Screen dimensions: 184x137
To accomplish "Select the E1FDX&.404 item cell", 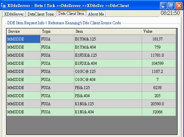I will pyautogui.click(x=108, y=63).
